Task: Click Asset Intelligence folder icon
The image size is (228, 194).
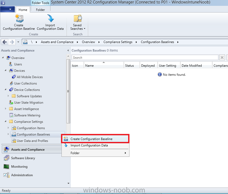Action: (x=11, y=109)
